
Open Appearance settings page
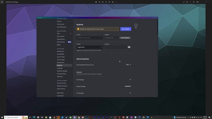pos(60,51)
